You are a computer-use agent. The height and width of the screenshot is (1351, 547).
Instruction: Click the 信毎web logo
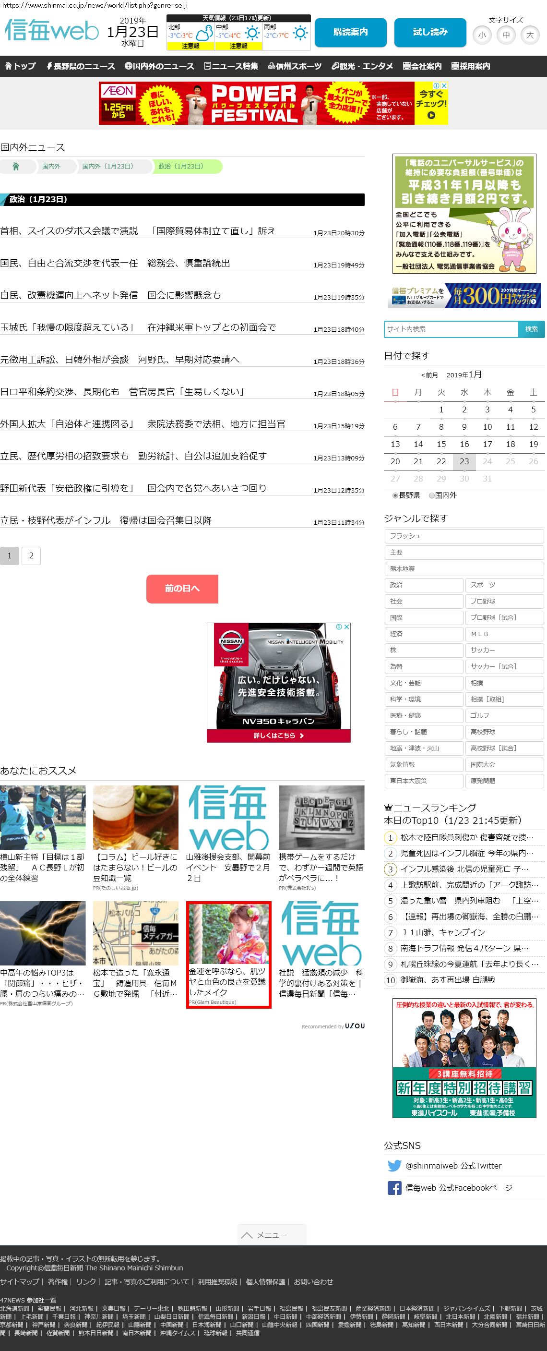[x=51, y=31]
